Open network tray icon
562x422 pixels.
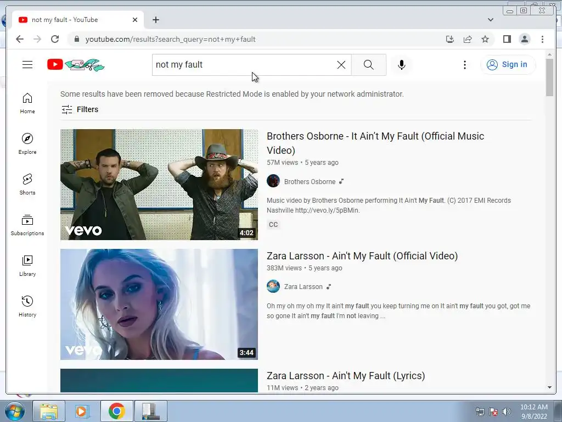tap(480, 411)
